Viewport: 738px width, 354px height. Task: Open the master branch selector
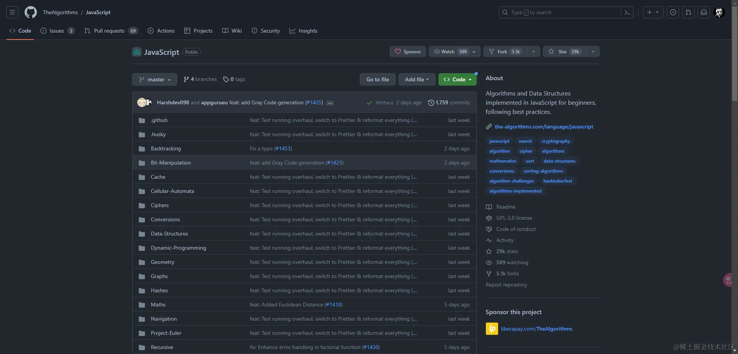(155, 79)
